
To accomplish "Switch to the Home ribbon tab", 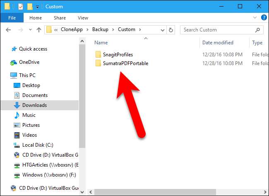I will [36, 18].
